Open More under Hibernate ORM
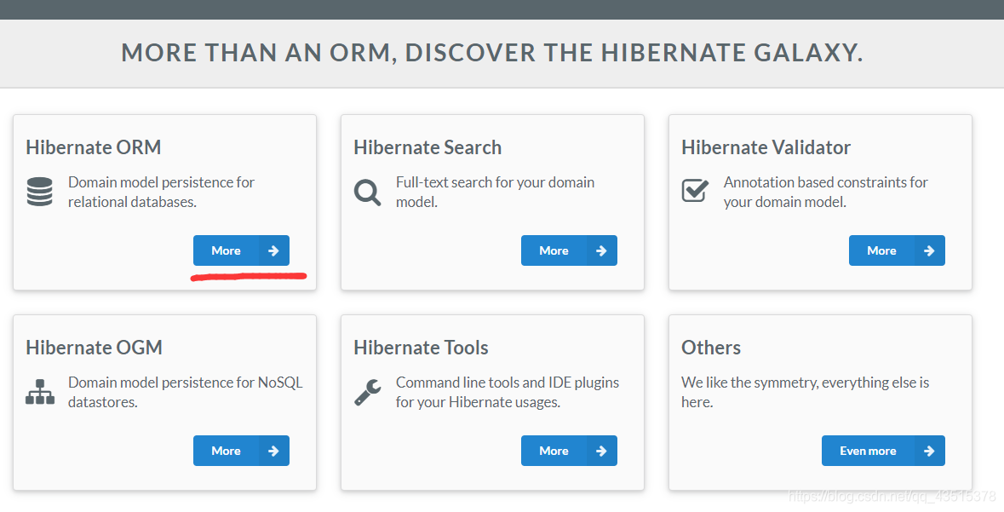The width and height of the screenshot is (1004, 512). (x=241, y=250)
